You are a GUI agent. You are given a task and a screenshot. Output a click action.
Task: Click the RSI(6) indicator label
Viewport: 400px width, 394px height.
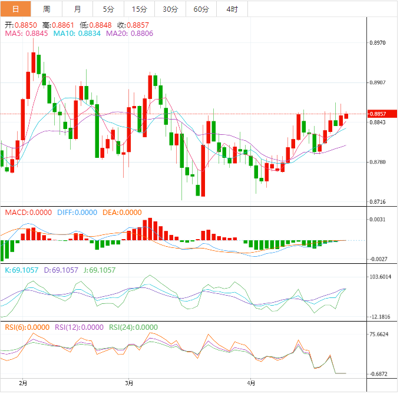coord(27,327)
